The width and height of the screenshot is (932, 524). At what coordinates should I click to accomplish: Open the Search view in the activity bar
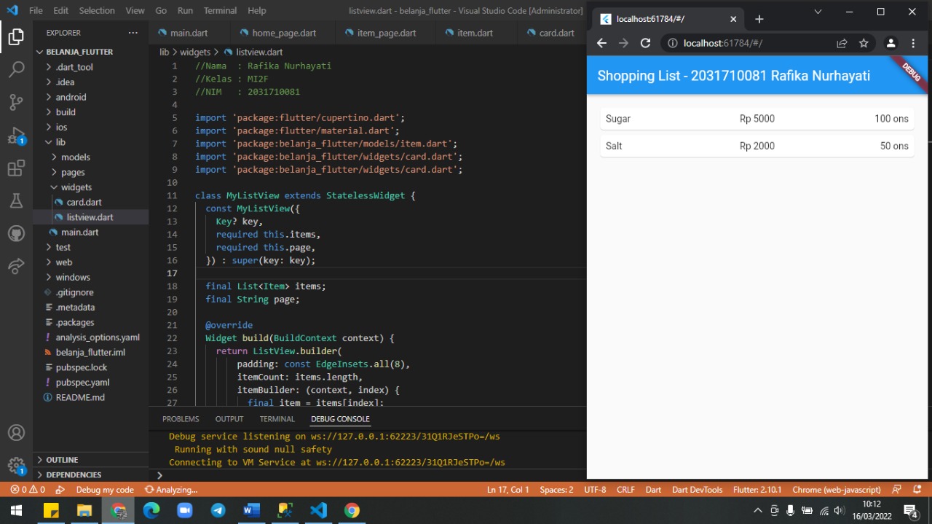[16, 69]
